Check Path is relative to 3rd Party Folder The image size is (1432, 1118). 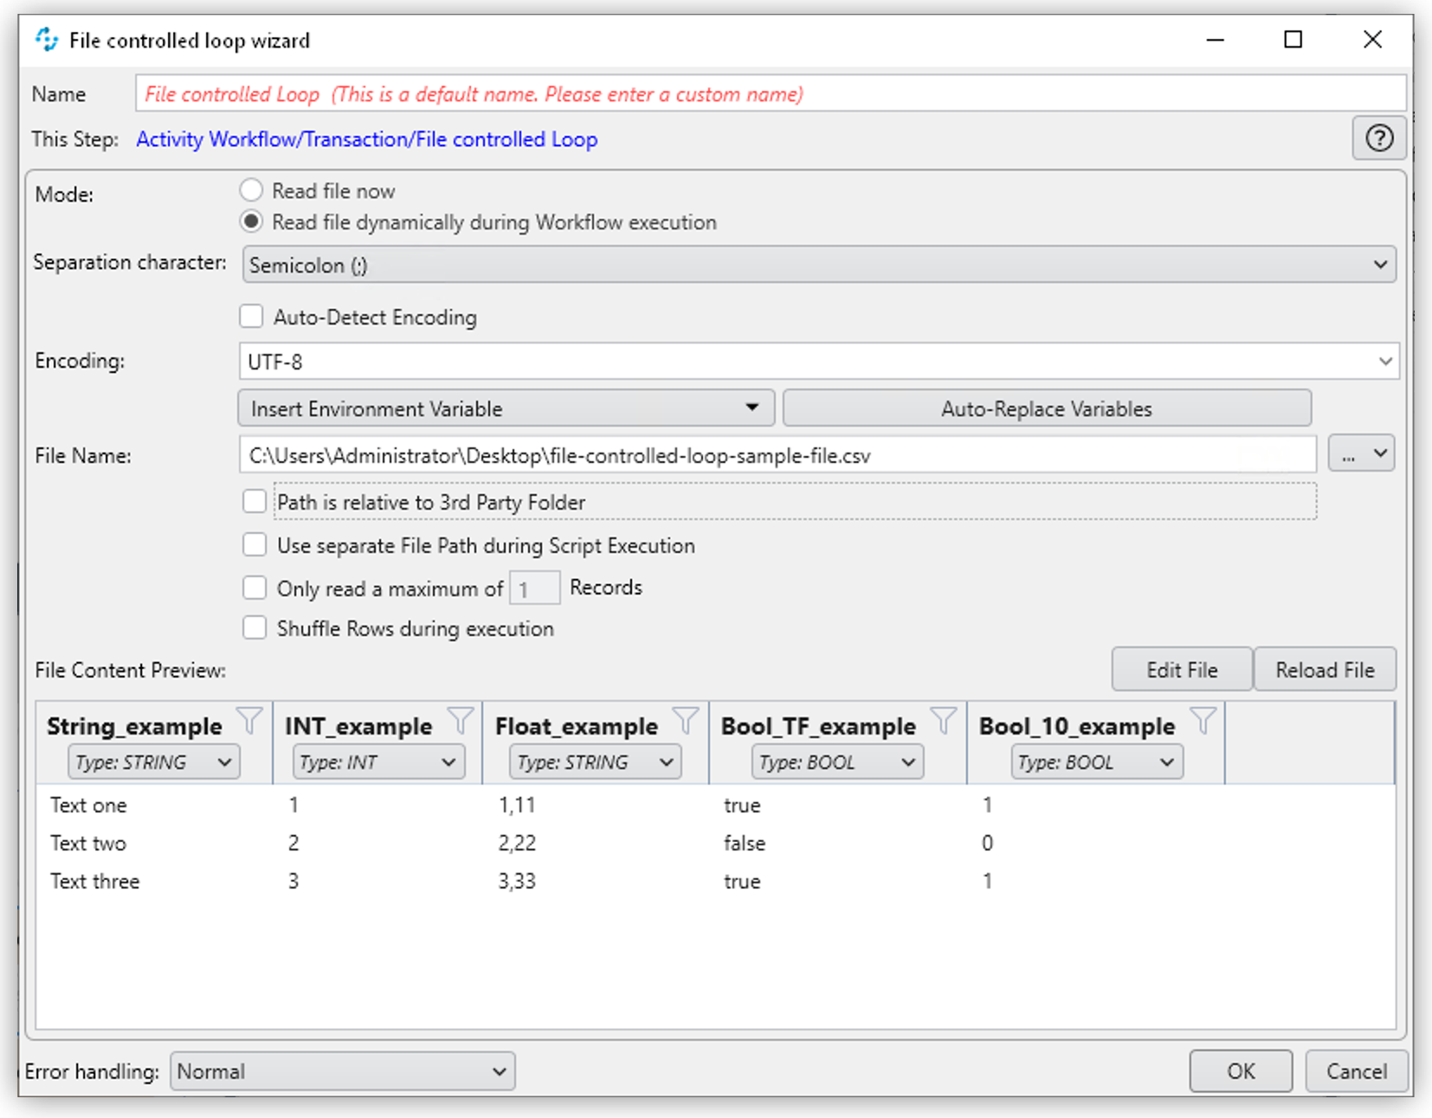[255, 501]
